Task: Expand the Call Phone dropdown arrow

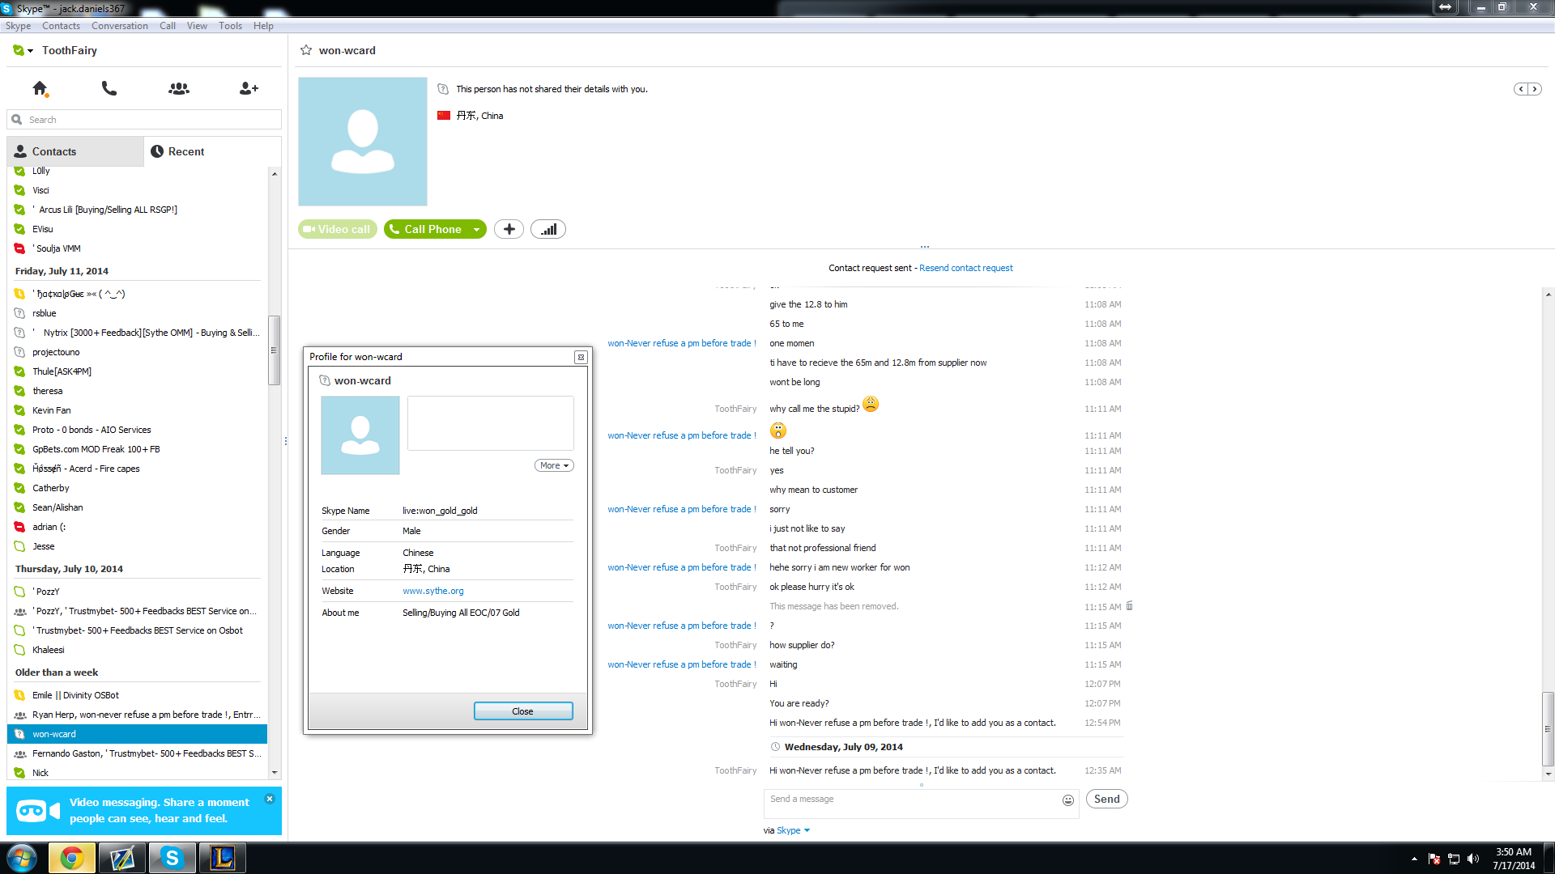Action: [477, 230]
